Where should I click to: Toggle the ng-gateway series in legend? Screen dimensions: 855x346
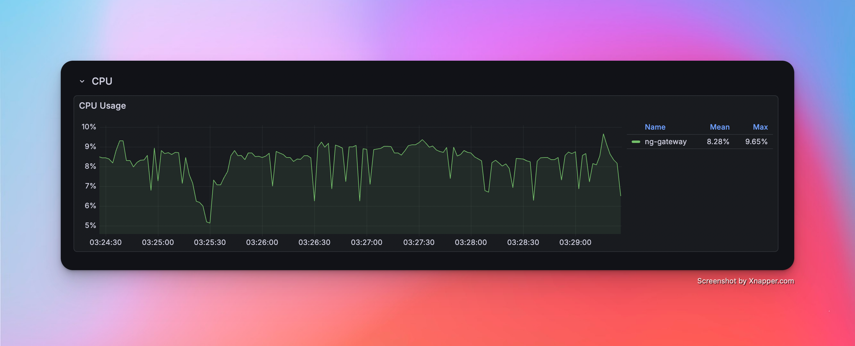coord(665,142)
